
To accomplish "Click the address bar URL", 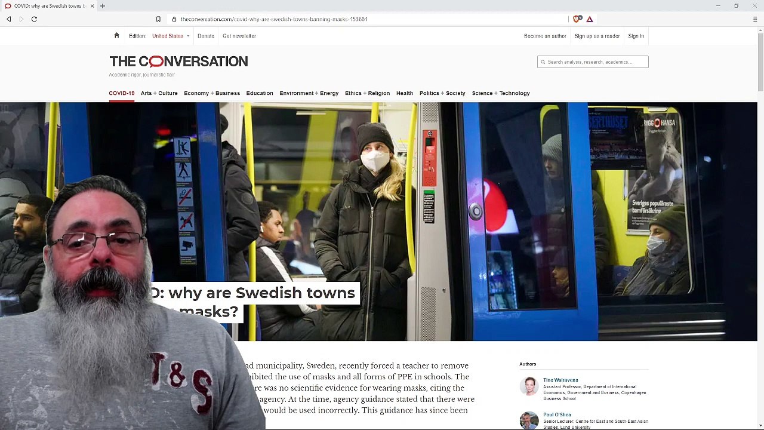I will click(274, 19).
